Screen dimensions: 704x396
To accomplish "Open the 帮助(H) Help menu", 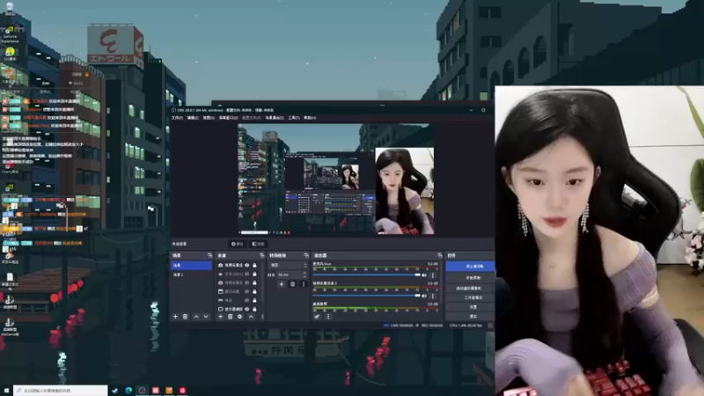I will [x=310, y=118].
